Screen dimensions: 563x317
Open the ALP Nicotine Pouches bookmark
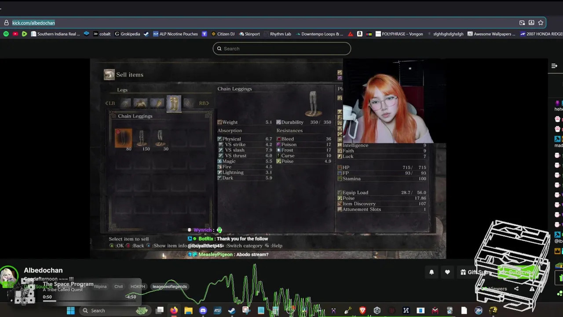pyautogui.click(x=175, y=34)
